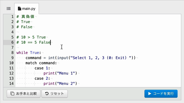Image resolution: width=184 pixels, height=103 pixels.
Task: Click the リセット reset button
Action: (x=55, y=94)
